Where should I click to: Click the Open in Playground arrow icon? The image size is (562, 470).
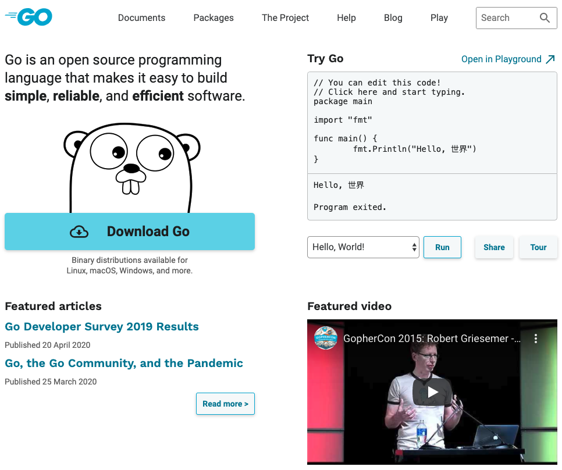(550, 59)
